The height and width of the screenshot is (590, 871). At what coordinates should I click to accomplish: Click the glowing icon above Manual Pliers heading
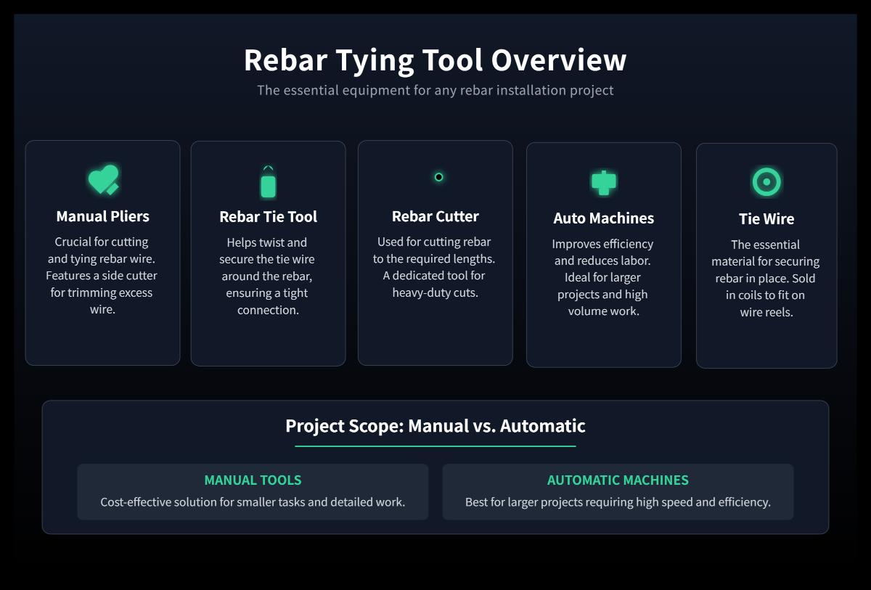pos(102,179)
